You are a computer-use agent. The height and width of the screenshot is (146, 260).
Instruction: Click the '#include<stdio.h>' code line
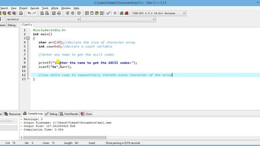(x=49, y=30)
